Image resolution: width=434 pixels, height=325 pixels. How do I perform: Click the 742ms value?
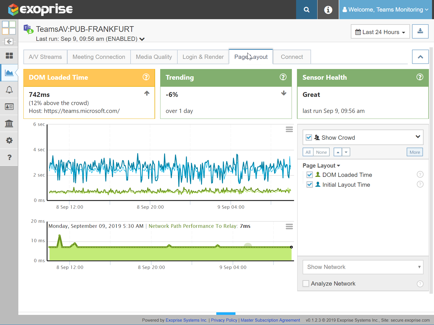39,95
